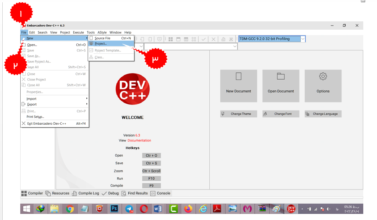The width and height of the screenshot is (377, 220).
Task: Select the Source File icon in the New submenu
Action: coord(92,38)
